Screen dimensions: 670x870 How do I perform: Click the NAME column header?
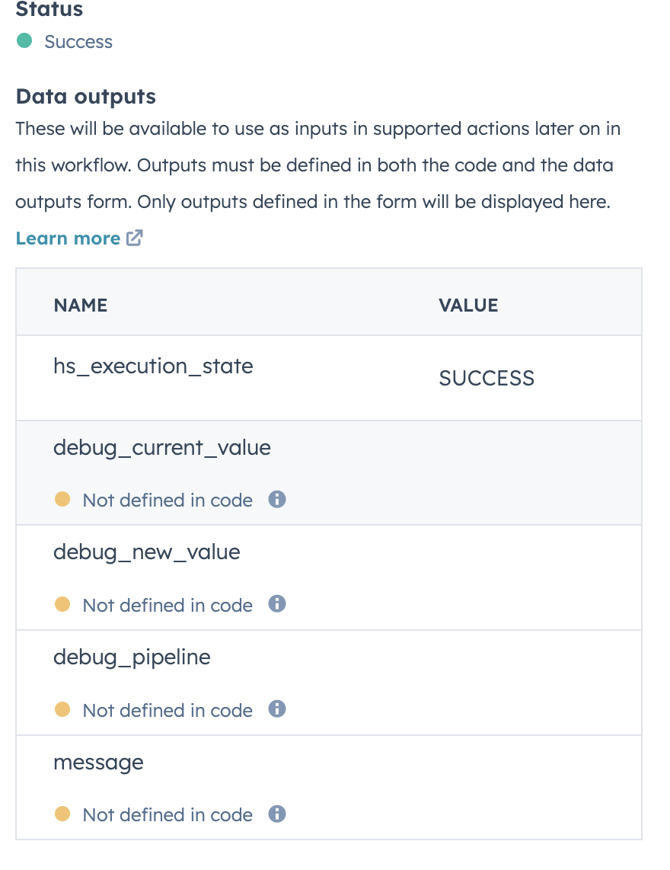(79, 305)
